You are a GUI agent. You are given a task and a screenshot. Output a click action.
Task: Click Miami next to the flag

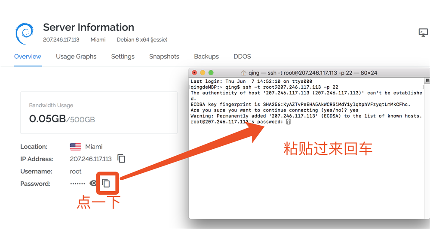coord(94,147)
